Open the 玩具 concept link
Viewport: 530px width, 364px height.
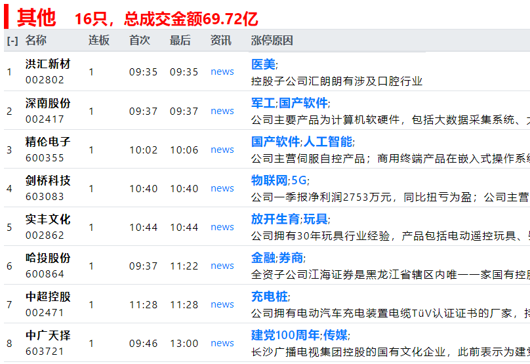(316, 219)
